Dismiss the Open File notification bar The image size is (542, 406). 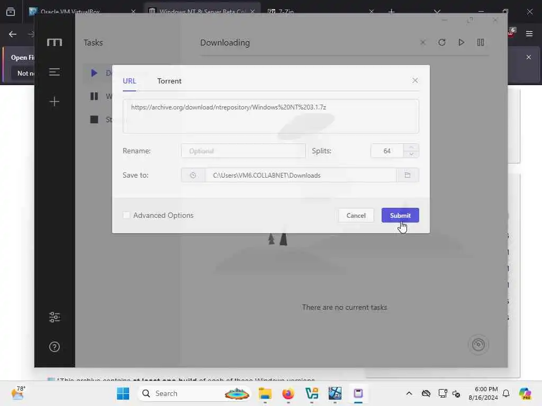[529, 57]
